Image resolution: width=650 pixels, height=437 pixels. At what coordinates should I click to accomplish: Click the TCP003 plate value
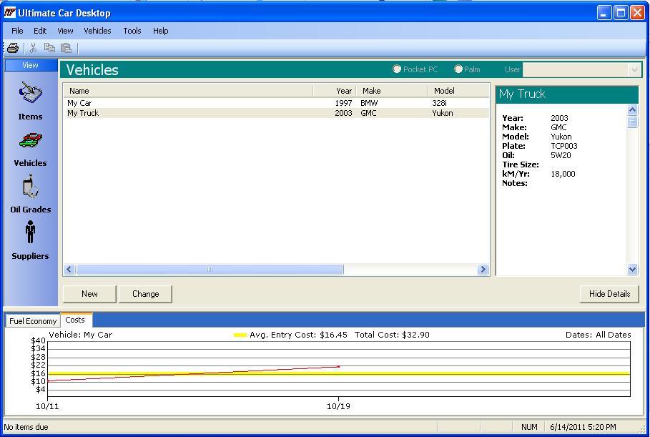(564, 146)
